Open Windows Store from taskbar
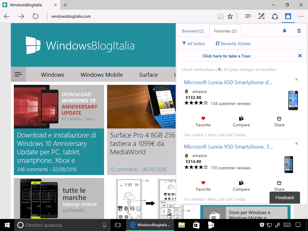The image size is (308, 231). (196, 225)
